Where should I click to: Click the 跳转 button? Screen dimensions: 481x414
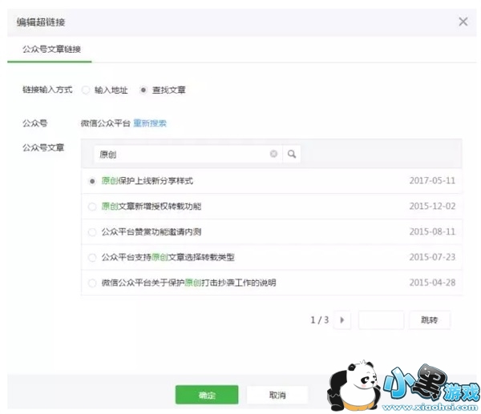(429, 320)
